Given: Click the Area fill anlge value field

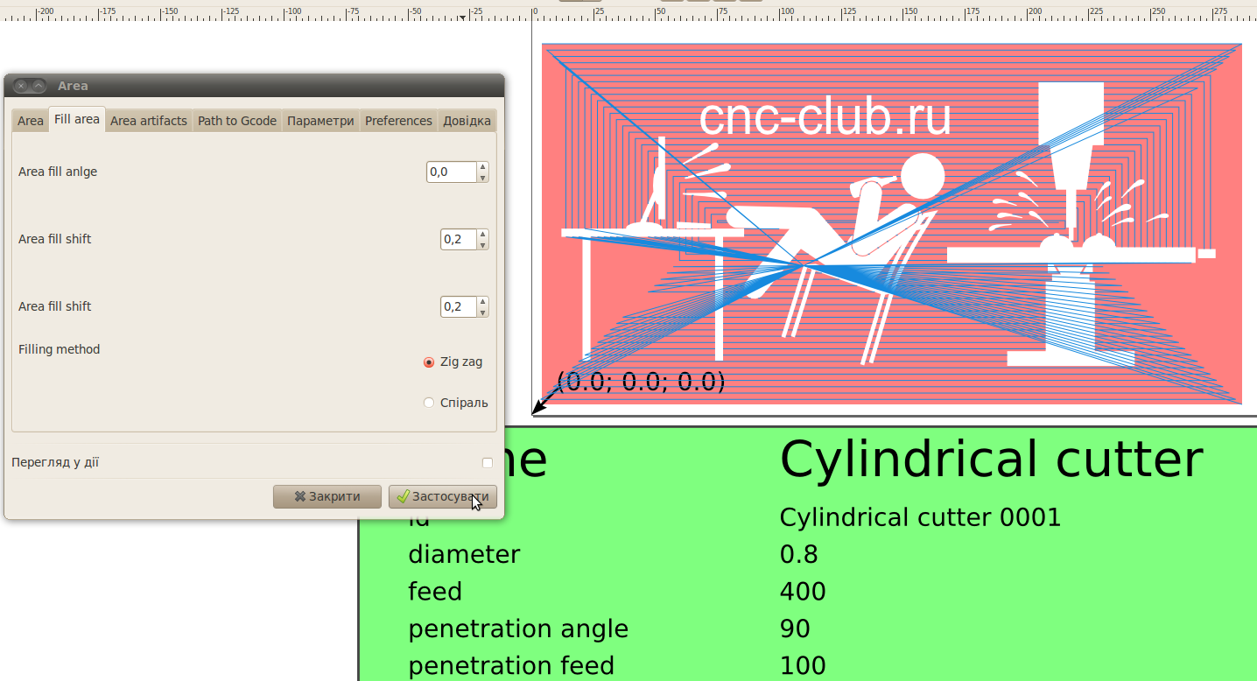Looking at the screenshot, I should pos(452,172).
